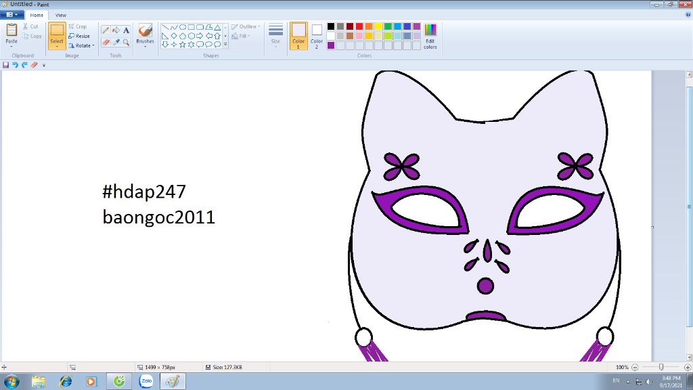Select the Eraser tool in Tools group
This screenshot has height=390, width=693.
[x=106, y=42]
